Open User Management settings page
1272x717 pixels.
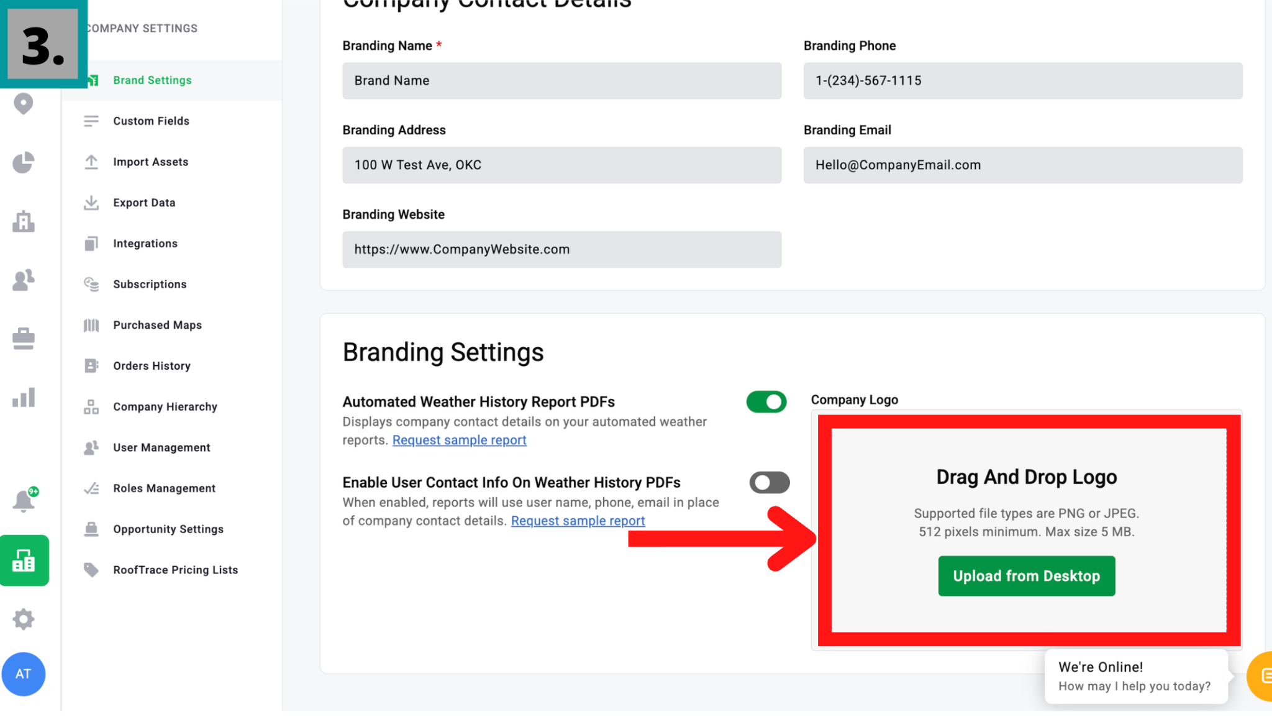point(161,448)
